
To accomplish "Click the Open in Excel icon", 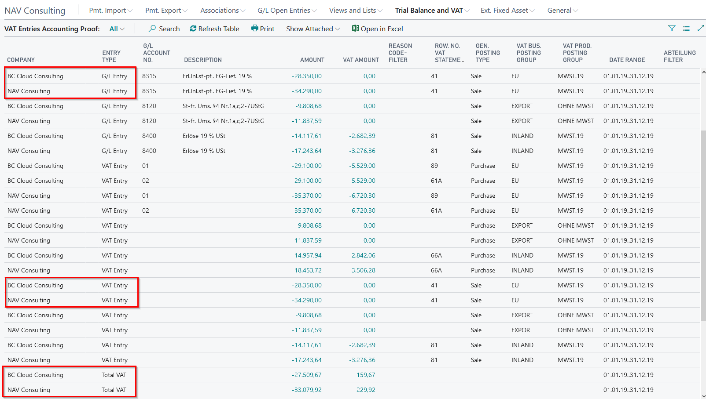I will tap(355, 29).
